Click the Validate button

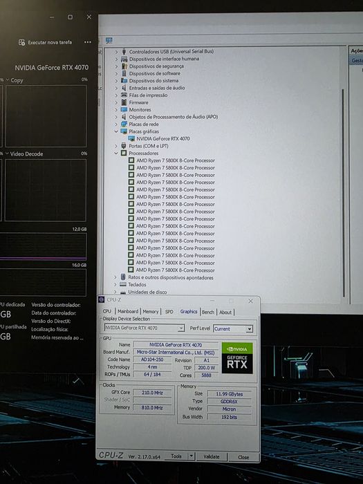[212, 456]
